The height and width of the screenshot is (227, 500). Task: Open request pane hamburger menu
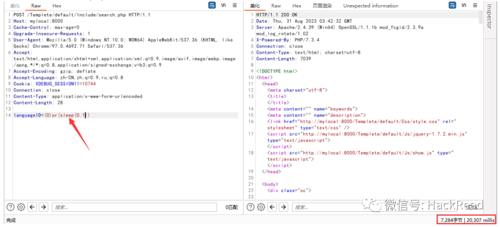235,6
